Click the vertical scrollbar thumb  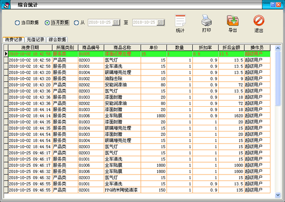tap(278, 79)
